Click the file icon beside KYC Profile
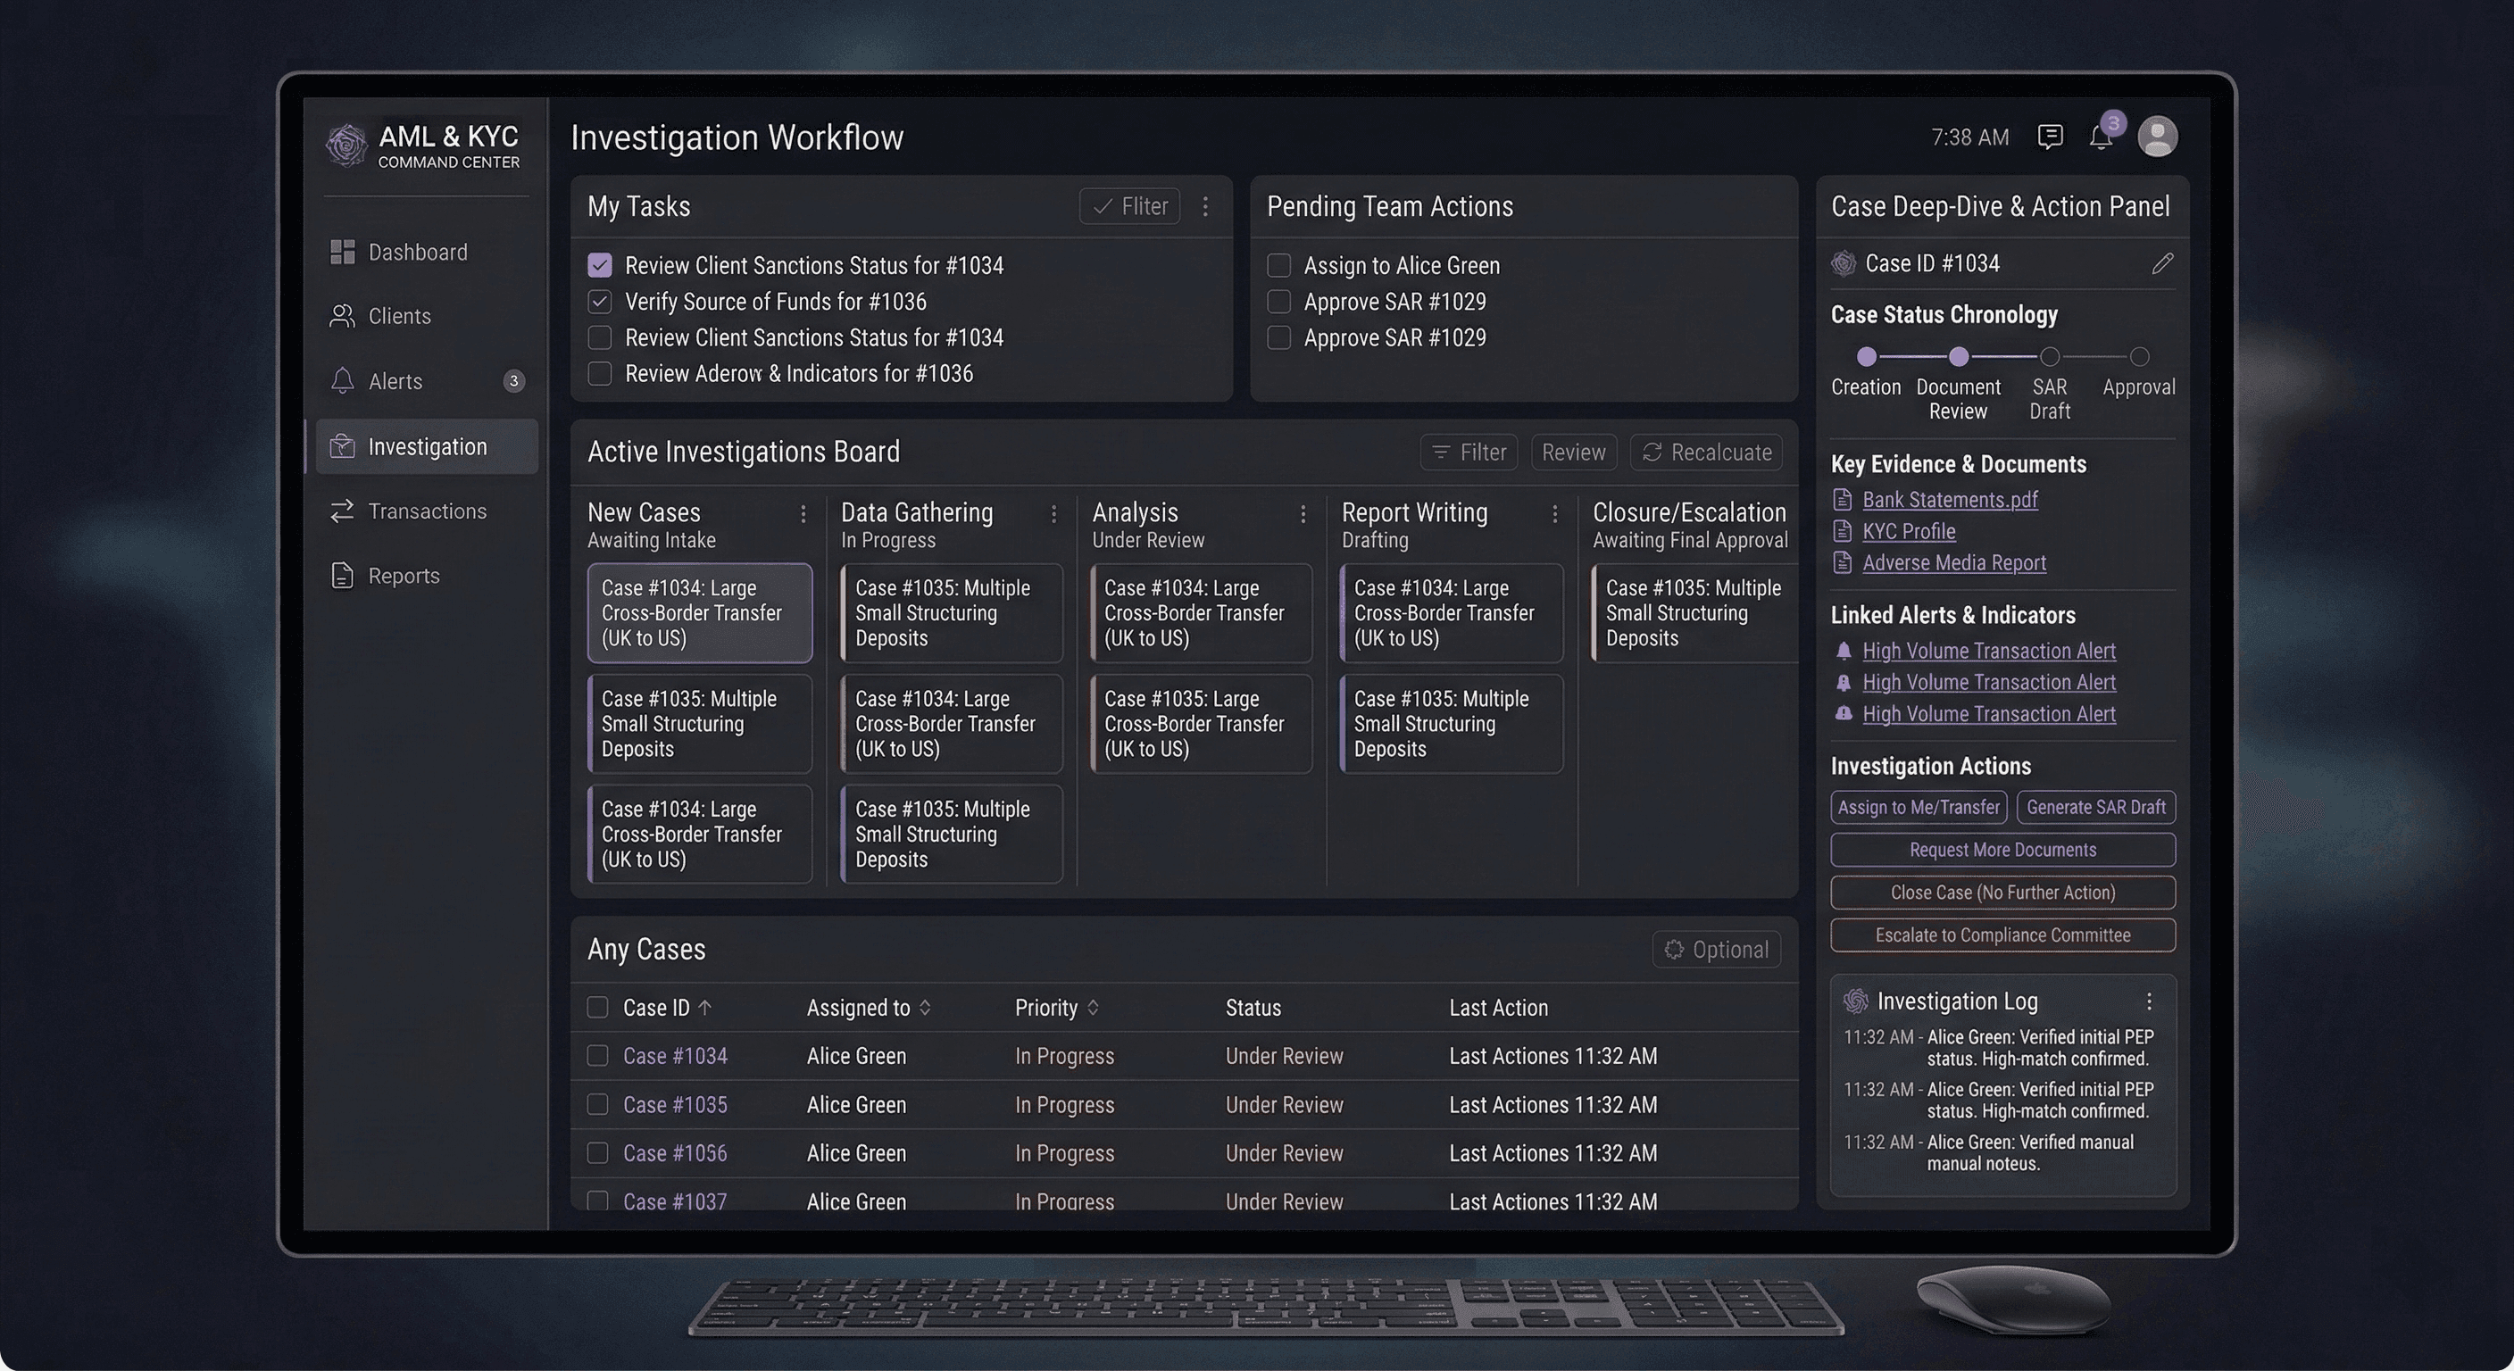Image resolution: width=2514 pixels, height=1371 pixels. pos(1843,531)
